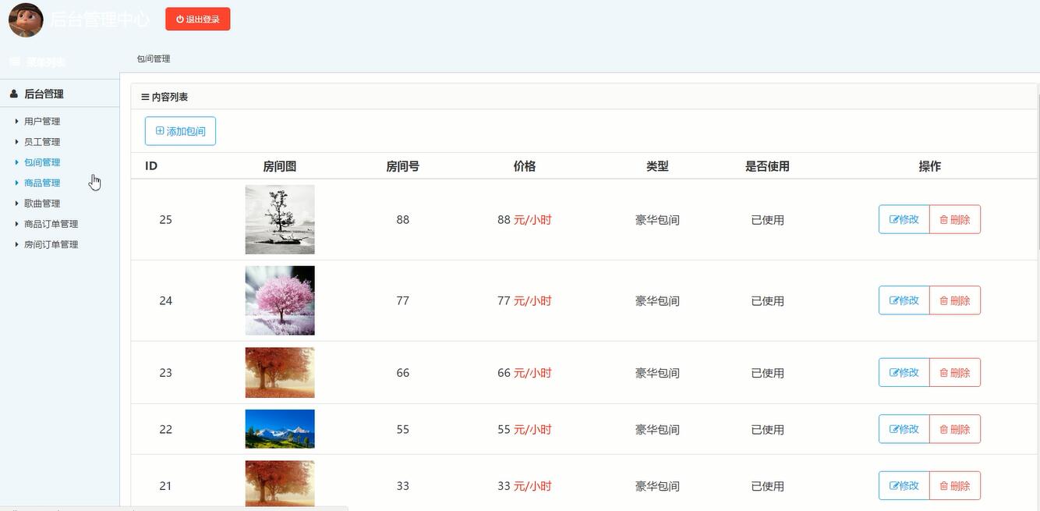
Task: Click 修改 for room ID 24
Action: tap(904, 300)
